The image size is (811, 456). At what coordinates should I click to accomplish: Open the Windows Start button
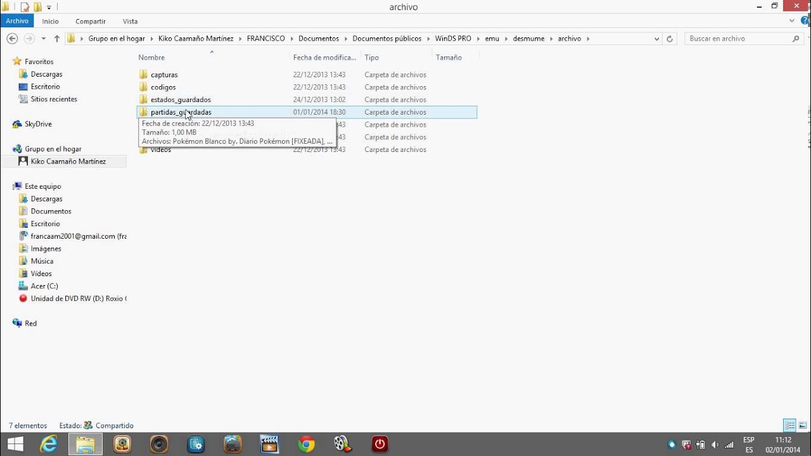click(x=15, y=444)
